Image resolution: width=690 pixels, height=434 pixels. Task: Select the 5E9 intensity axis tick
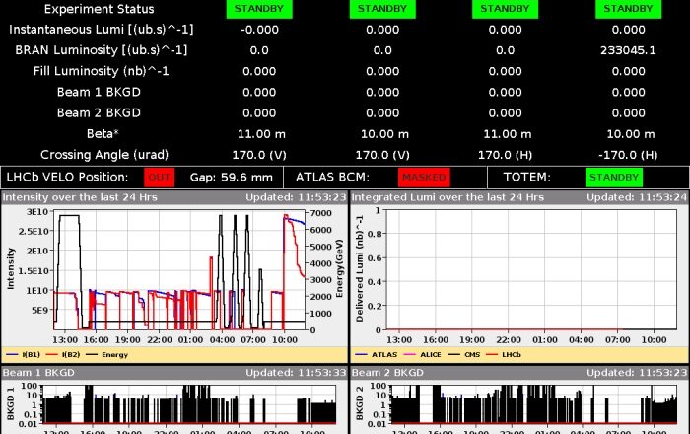(39, 310)
